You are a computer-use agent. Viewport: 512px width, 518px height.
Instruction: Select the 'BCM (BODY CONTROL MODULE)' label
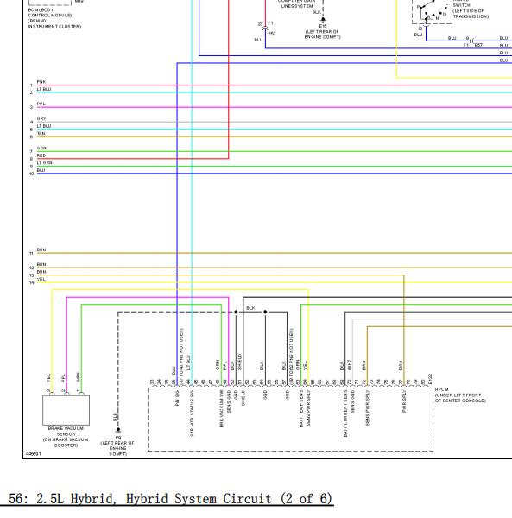pos(50,13)
